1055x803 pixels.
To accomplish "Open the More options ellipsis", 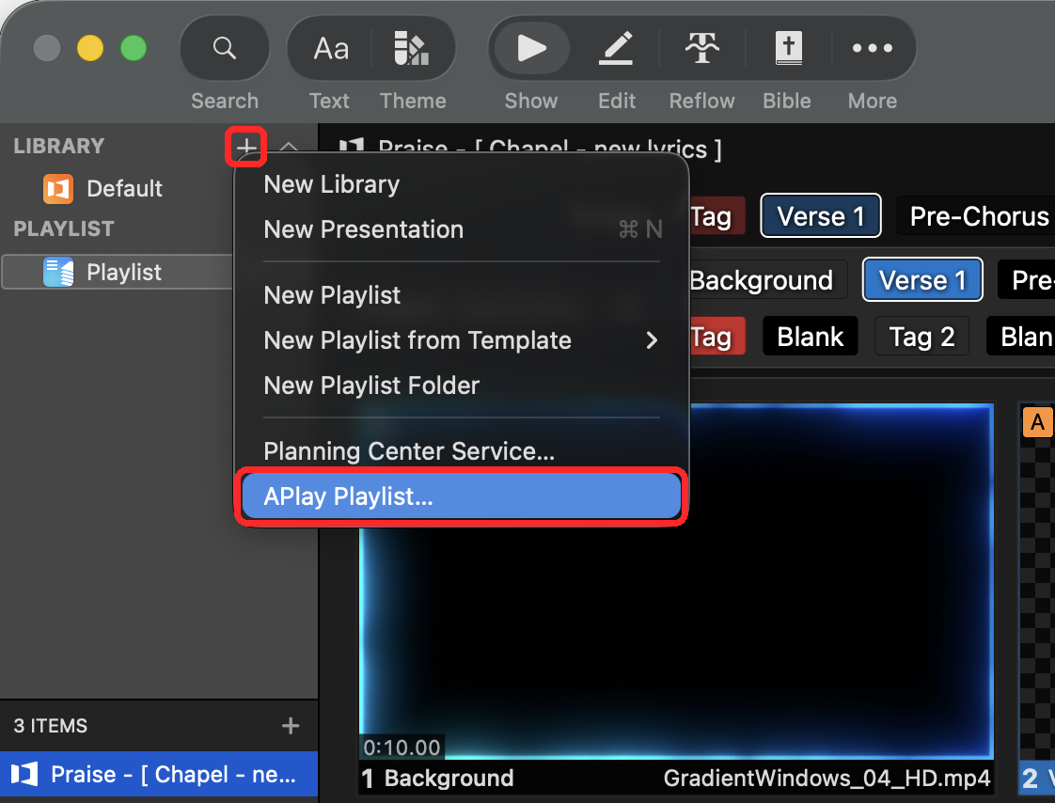I will point(873,49).
